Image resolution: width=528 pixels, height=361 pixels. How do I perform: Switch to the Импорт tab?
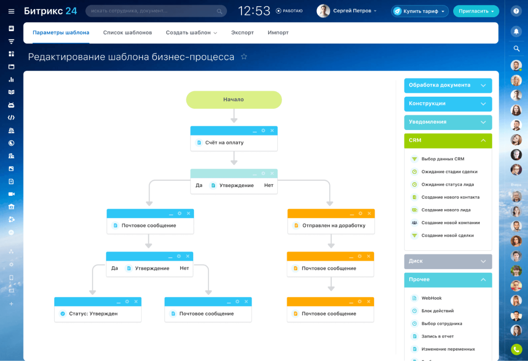278,32
